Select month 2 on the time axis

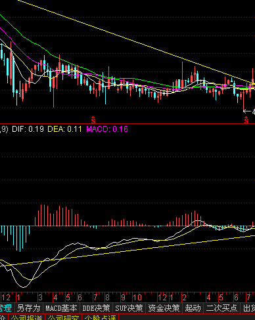(185, 298)
